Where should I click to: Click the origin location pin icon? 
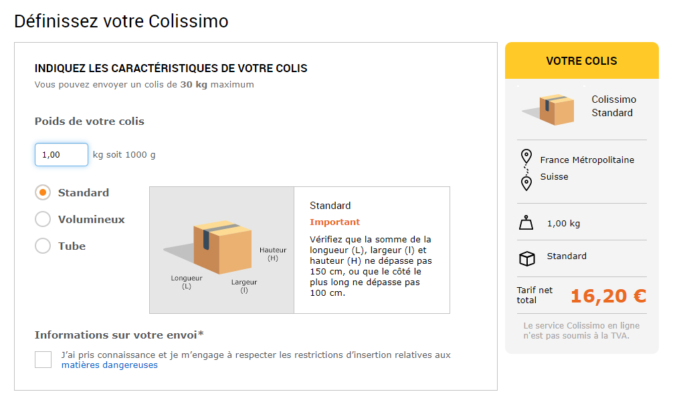526,158
